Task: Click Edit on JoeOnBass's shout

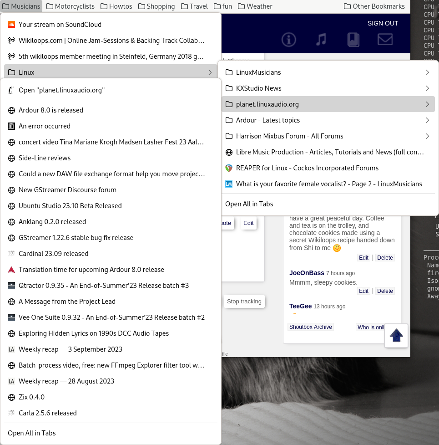Action: [x=363, y=291]
